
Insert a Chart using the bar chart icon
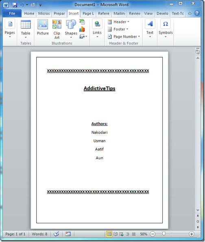coord(82,29)
